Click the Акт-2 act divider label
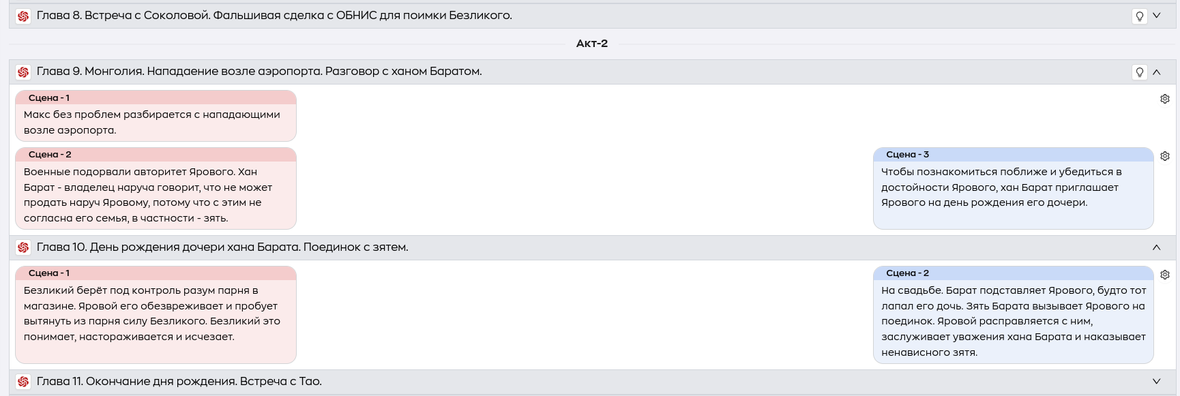1180x396 pixels. pos(592,44)
